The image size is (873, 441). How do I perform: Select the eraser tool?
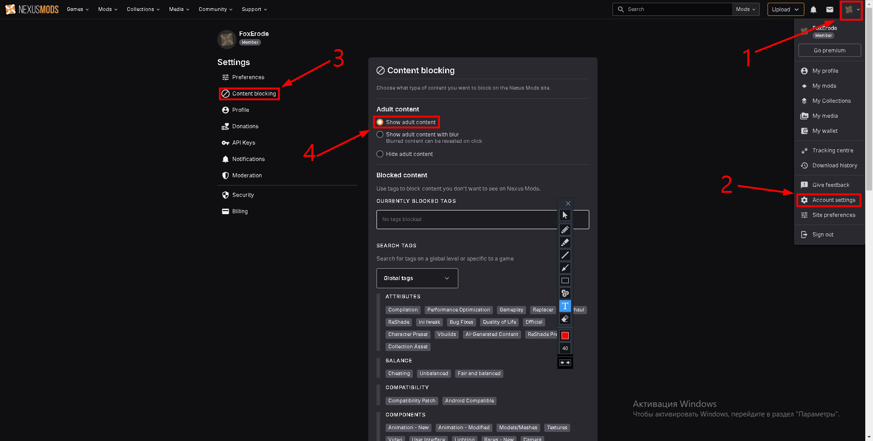click(565, 319)
